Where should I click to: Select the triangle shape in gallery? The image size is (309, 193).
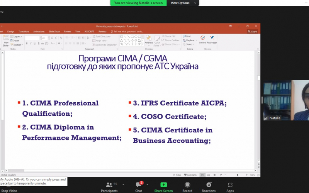pos(121,41)
